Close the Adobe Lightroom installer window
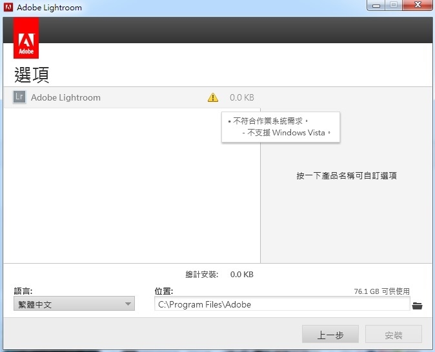This screenshot has height=352, width=435. coord(418,5)
